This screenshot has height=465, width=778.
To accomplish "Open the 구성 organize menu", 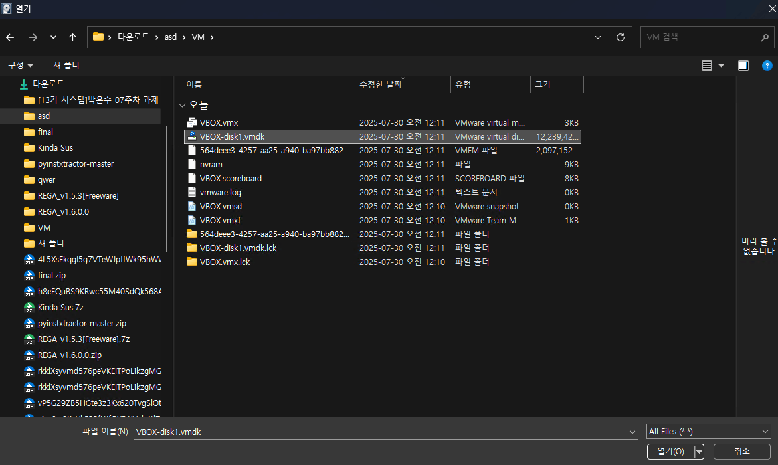I will (x=21, y=66).
